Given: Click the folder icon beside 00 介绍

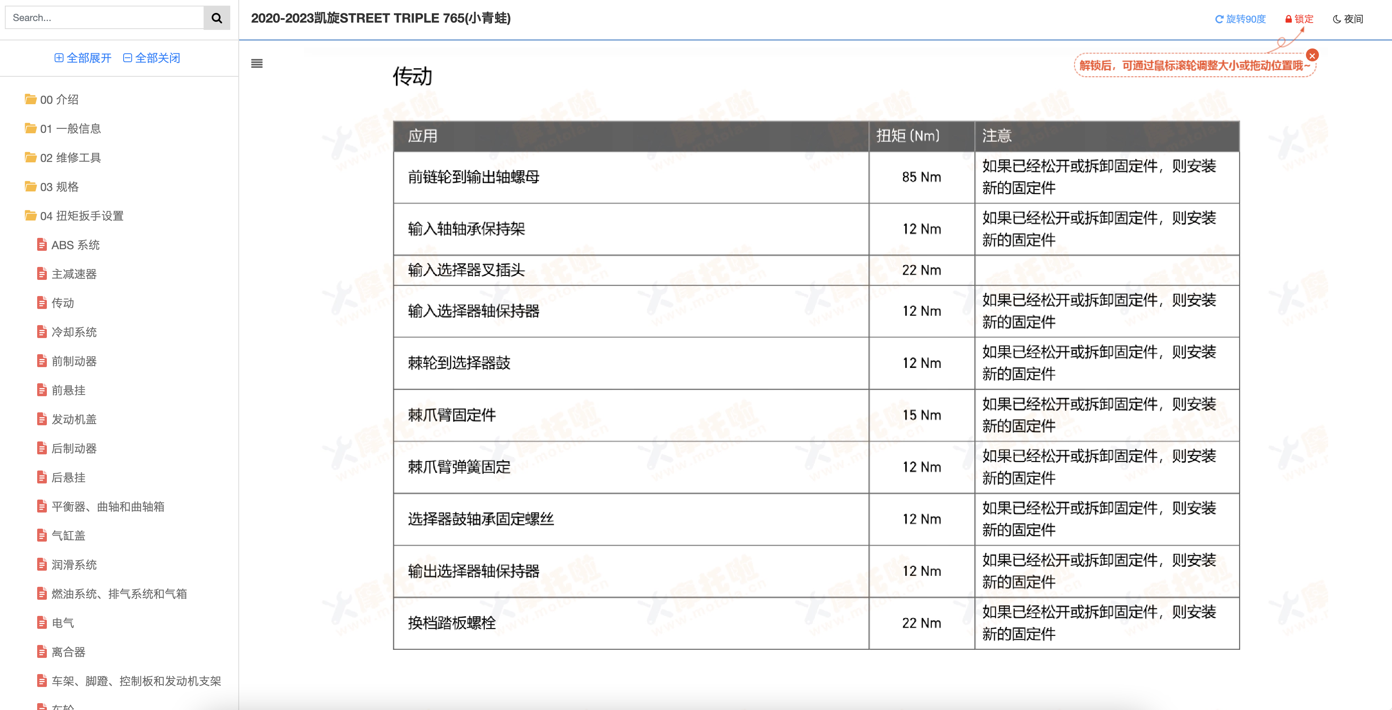Looking at the screenshot, I should (x=30, y=99).
